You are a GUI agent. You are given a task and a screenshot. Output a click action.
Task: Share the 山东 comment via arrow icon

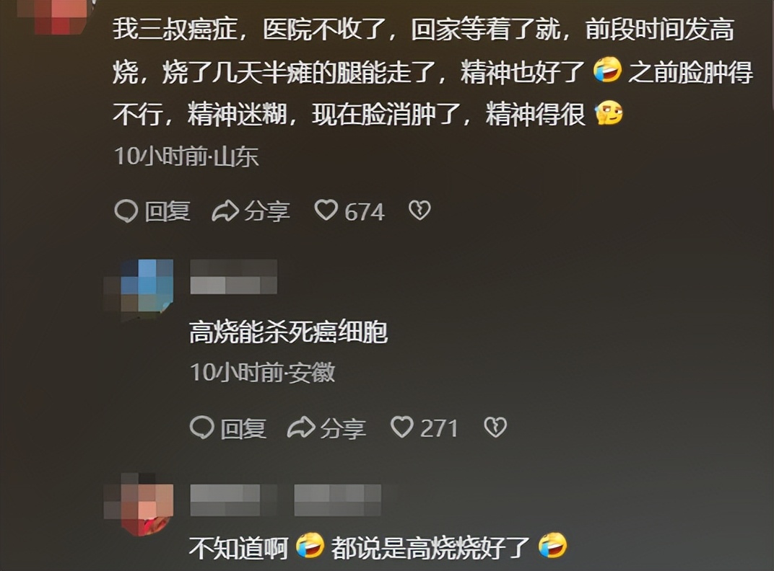(225, 211)
